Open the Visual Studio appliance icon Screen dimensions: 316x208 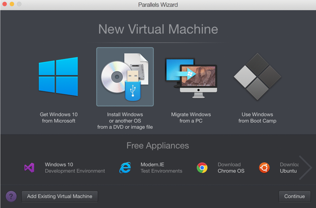tap(29, 168)
